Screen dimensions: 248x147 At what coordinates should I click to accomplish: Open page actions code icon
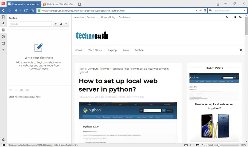203,145
